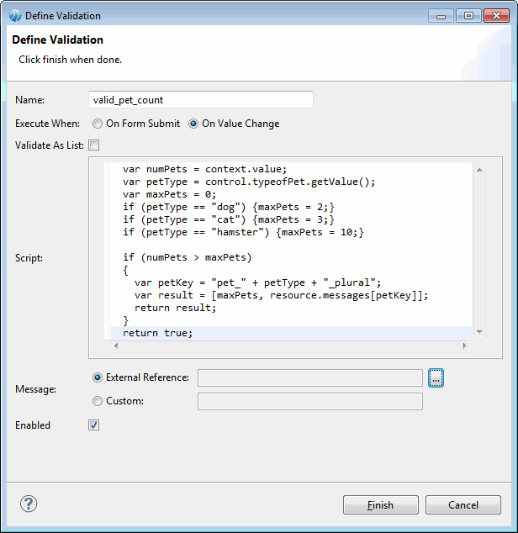Enable the Validate As List checkbox
Screen dimensions: 518x533
pos(94,145)
